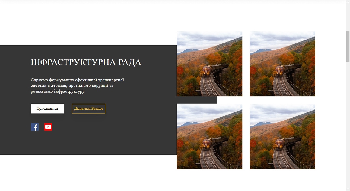The image size is (350, 191).
Task: Click the word РАДА in the heading
Action: (130, 62)
